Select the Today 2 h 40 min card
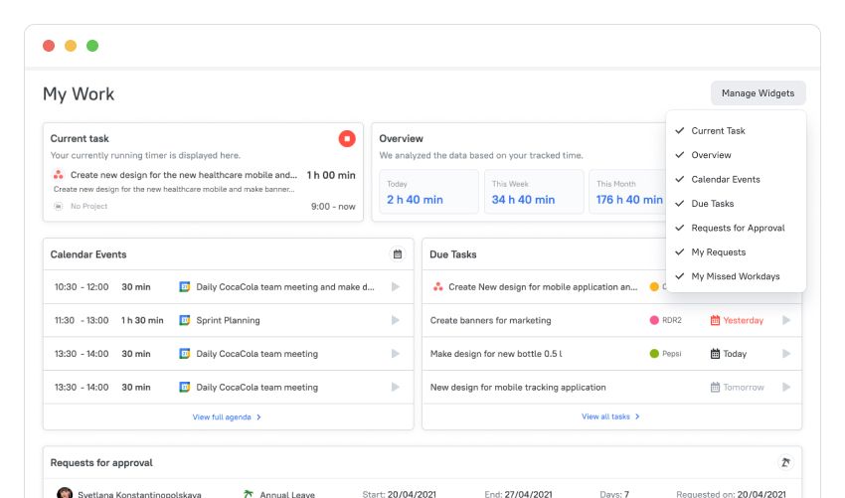 [428, 191]
